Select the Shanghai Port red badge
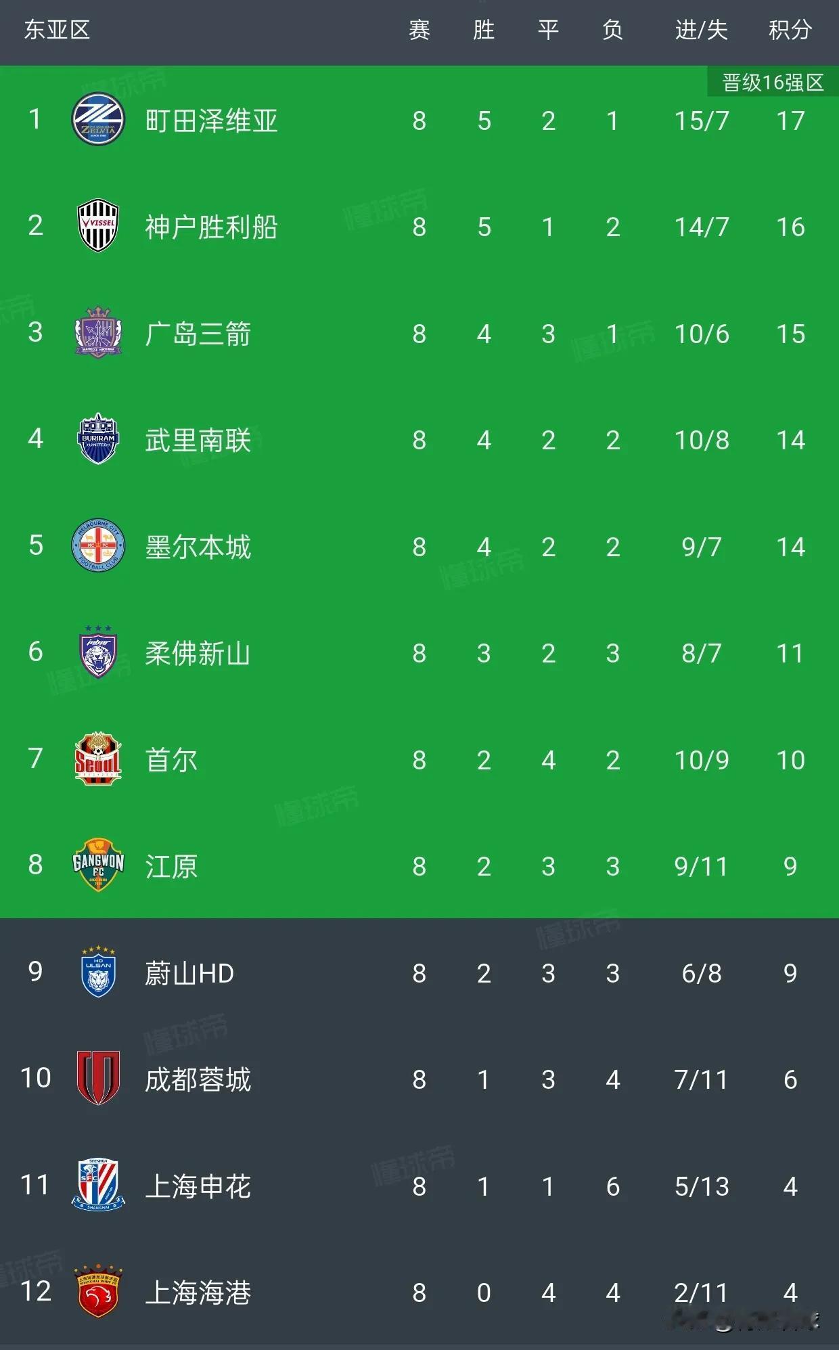 pyautogui.click(x=98, y=1291)
